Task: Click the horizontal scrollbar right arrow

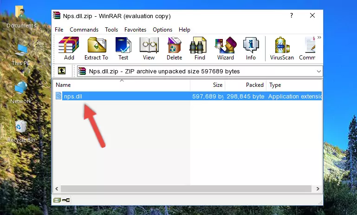Action: (318, 189)
